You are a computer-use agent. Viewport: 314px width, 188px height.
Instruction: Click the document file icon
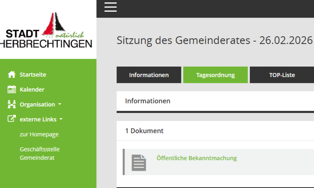tap(139, 162)
